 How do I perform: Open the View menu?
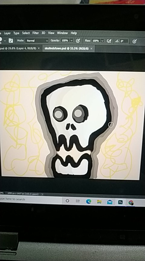tap(51, 33)
